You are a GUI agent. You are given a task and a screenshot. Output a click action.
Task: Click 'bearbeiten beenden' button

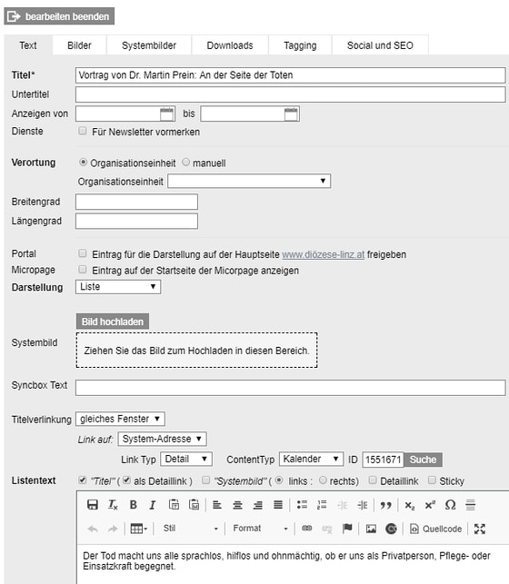59,16
